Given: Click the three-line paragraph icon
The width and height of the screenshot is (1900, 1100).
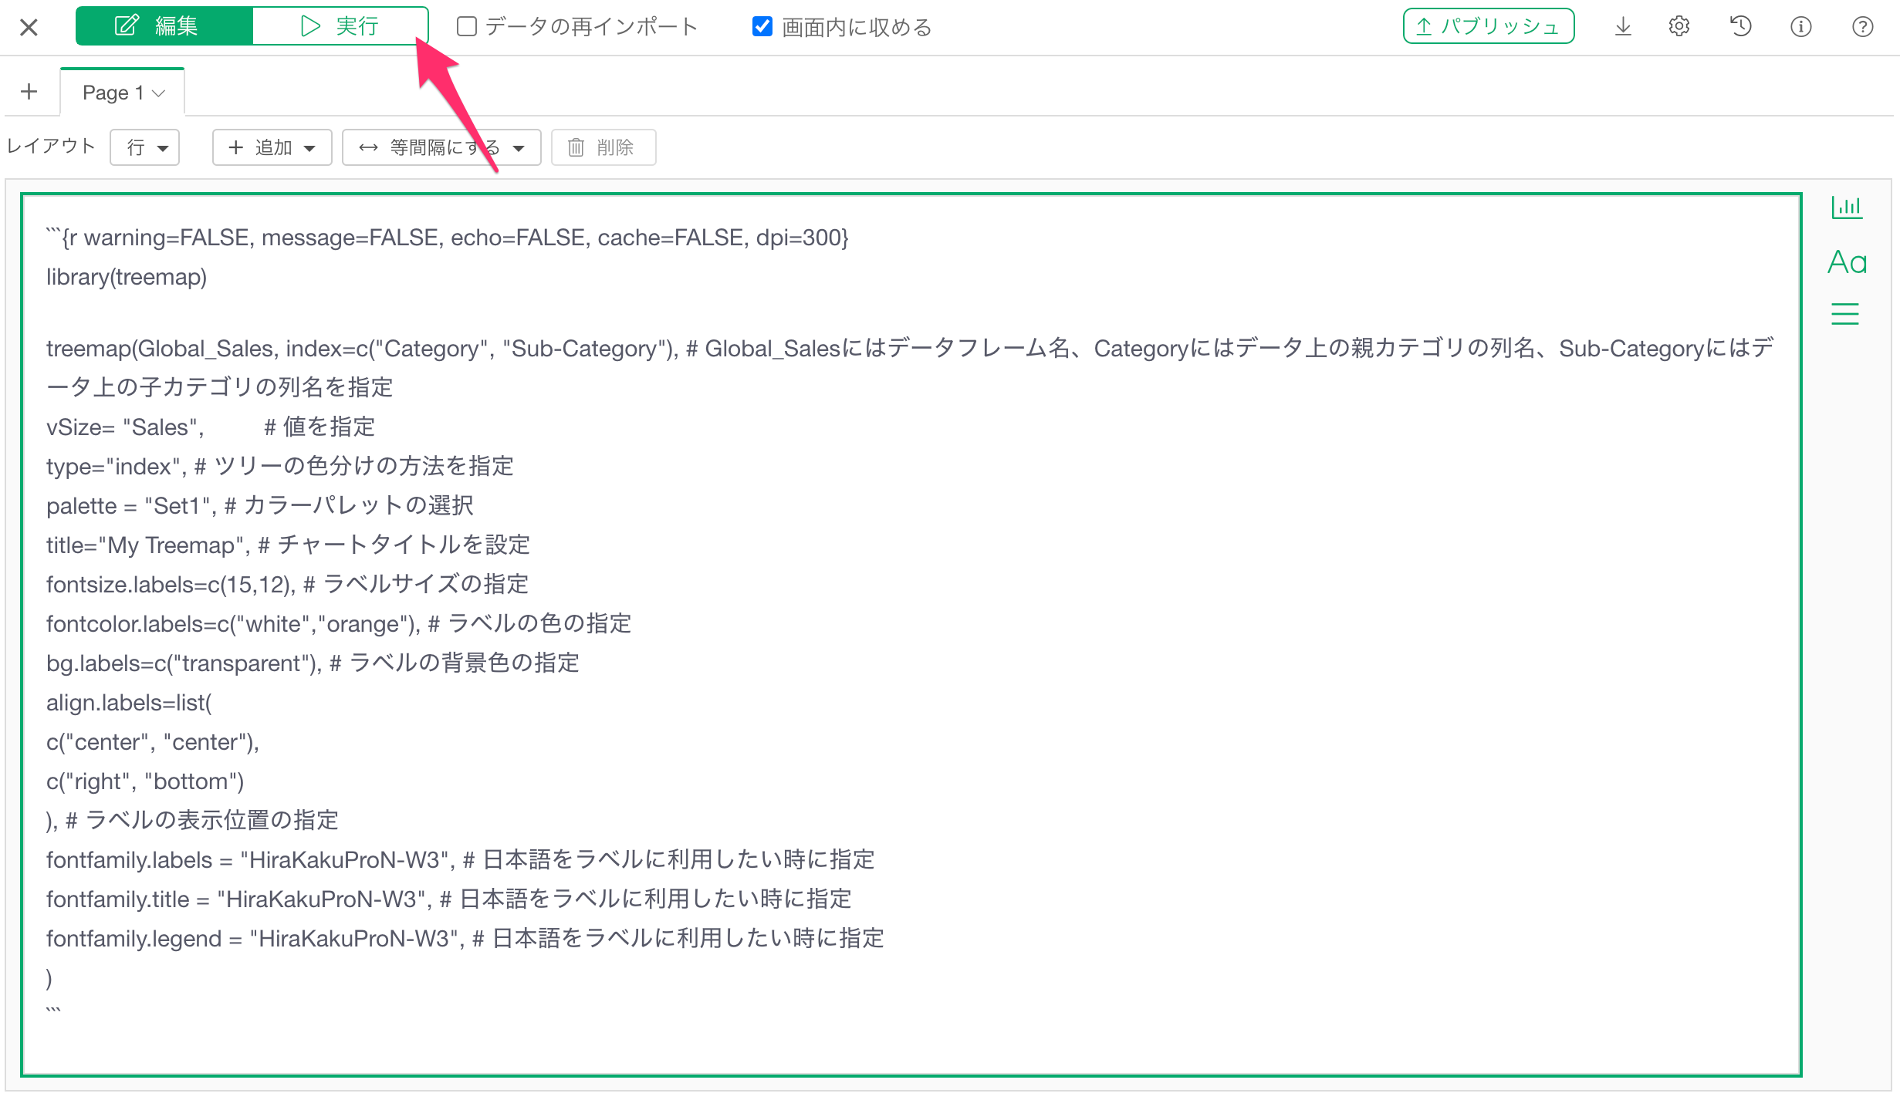Looking at the screenshot, I should [1844, 314].
